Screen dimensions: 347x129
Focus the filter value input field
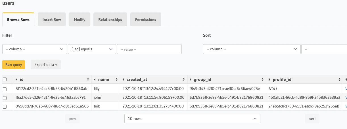pyautogui.click(x=149, y=49)
